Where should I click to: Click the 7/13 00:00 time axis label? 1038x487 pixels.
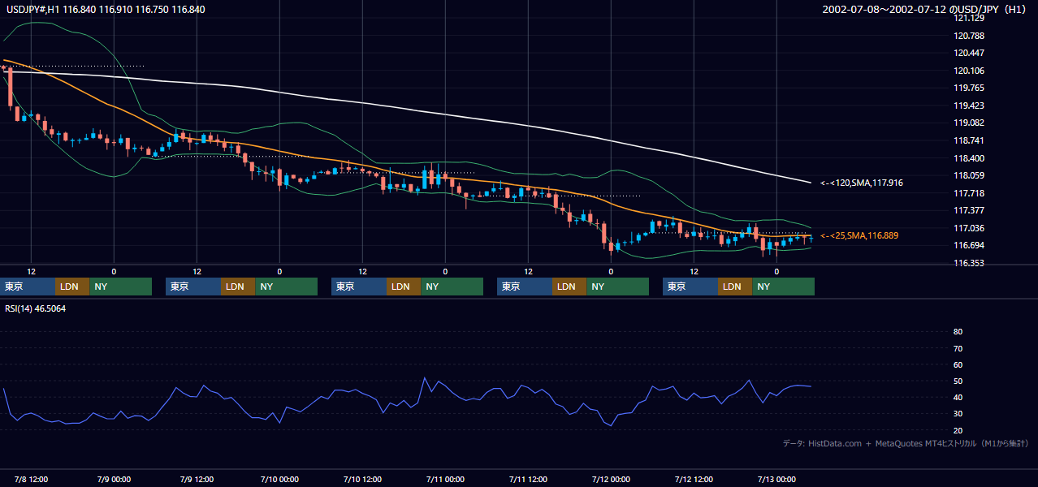click(776, 479)
